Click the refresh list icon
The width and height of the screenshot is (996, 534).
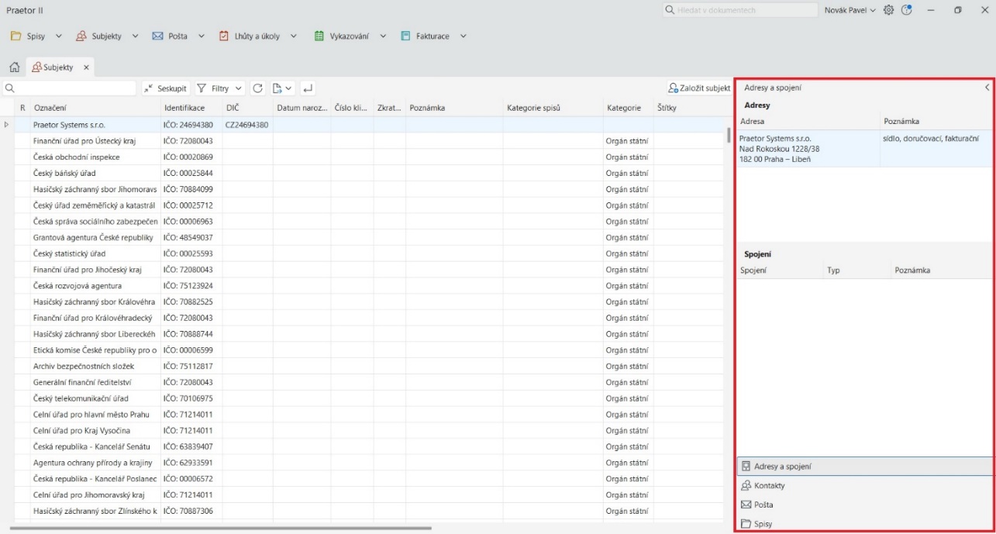click(x=258, y=88)
